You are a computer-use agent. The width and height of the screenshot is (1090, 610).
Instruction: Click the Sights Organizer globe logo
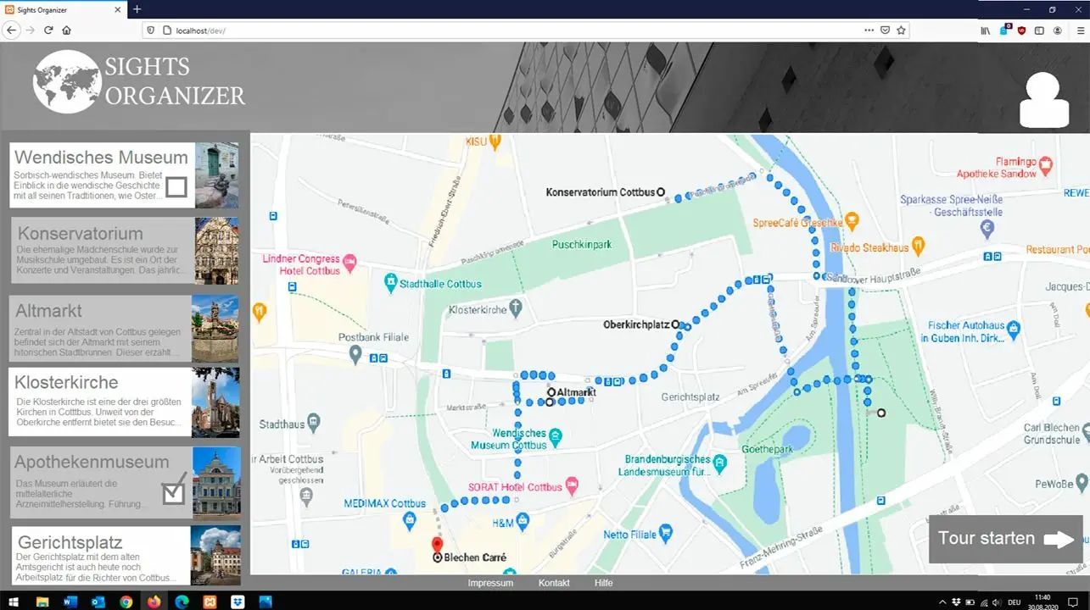point(67,82)
